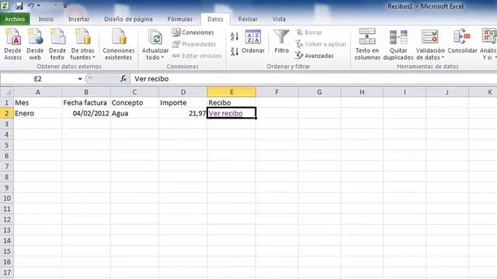Click cell with date 04/02/2012
The height and width of the screenshot is (279, 497).
(86, 113)
